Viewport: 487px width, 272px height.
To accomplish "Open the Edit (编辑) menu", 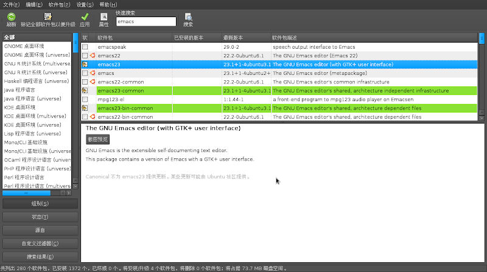I will [x=34, y=5].
